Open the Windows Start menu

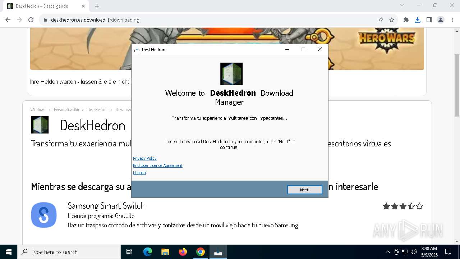point(9,252)
